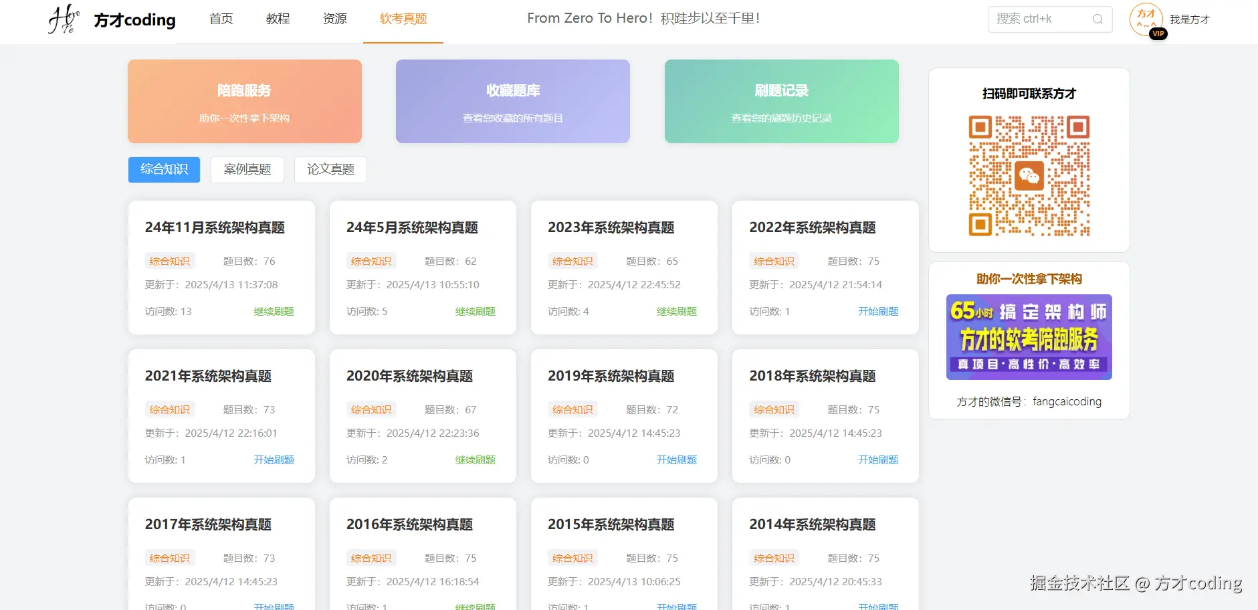This screenshot has width=1258, height=610.
Task: Open the 收藏题库 card
Action: 513,101
